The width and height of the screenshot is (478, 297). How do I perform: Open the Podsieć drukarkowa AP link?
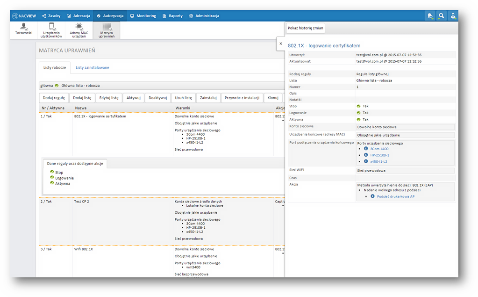coord(396,196)
